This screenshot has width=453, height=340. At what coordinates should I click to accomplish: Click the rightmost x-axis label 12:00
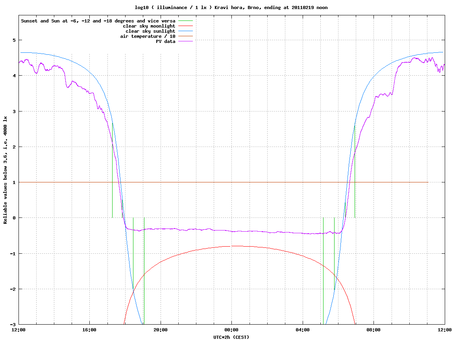tap(445, 330)
